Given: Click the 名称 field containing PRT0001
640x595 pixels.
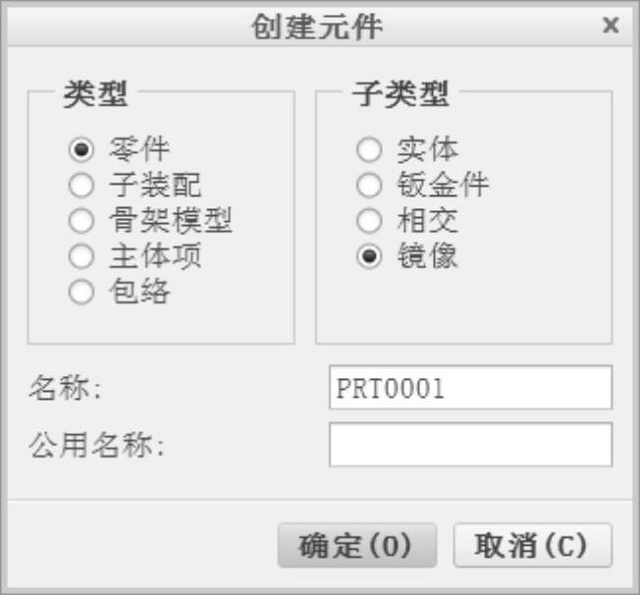Looking at the screenshot, I should 470,388.
